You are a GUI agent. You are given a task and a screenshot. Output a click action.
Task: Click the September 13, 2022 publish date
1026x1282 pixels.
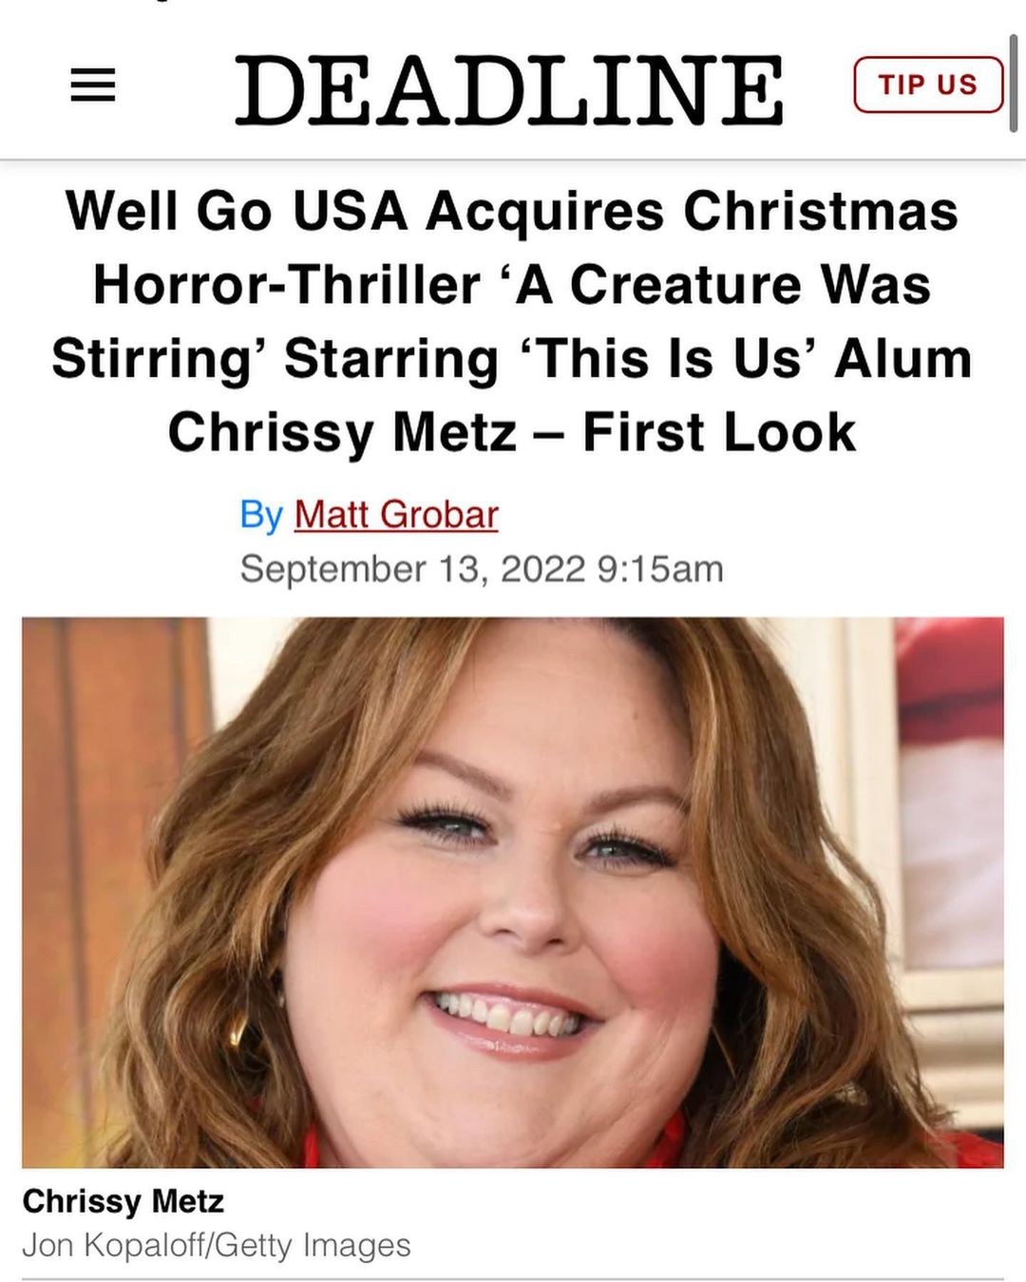point(413,569)
